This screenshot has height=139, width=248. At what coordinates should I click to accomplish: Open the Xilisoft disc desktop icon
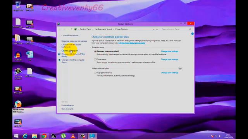18,107
